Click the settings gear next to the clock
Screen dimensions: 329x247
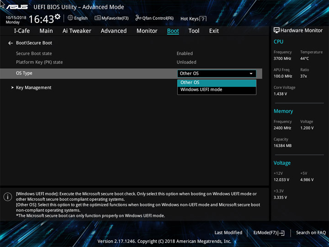[x=57, y=16]
